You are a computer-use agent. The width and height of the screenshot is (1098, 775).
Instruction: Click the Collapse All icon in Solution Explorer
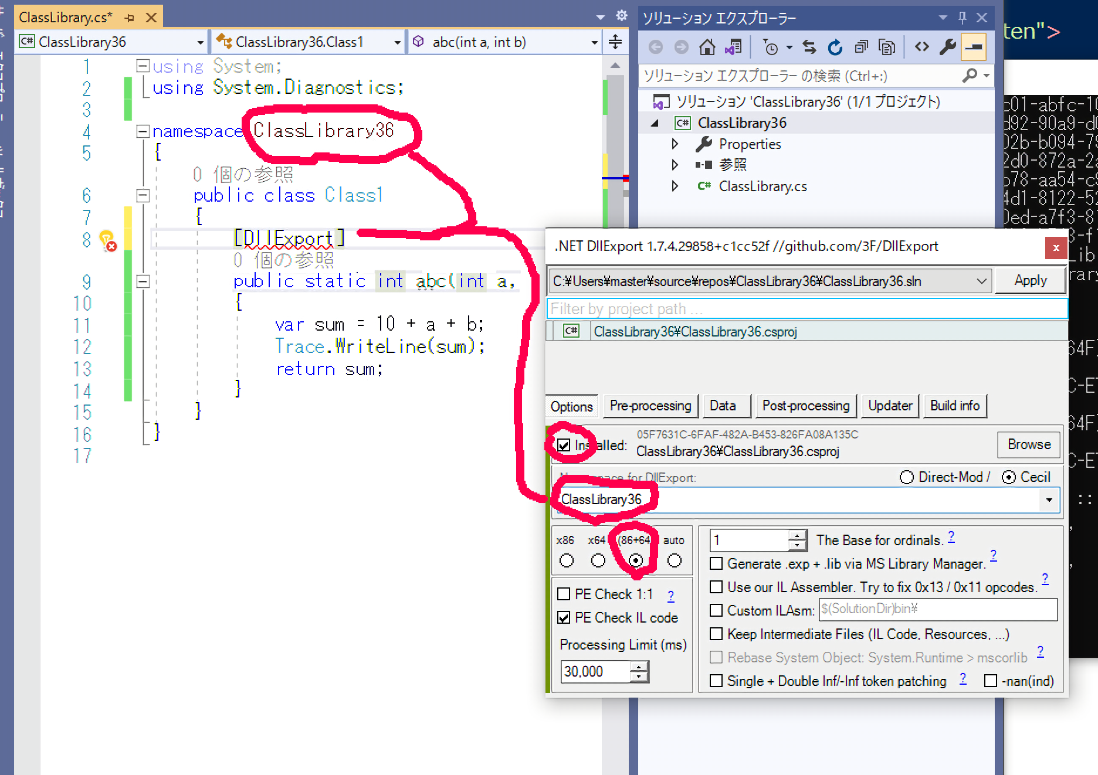[860, 47]
